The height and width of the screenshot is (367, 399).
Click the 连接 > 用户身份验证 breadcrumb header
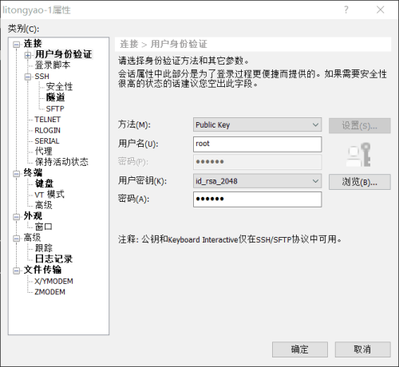click(x=164, y=44)
